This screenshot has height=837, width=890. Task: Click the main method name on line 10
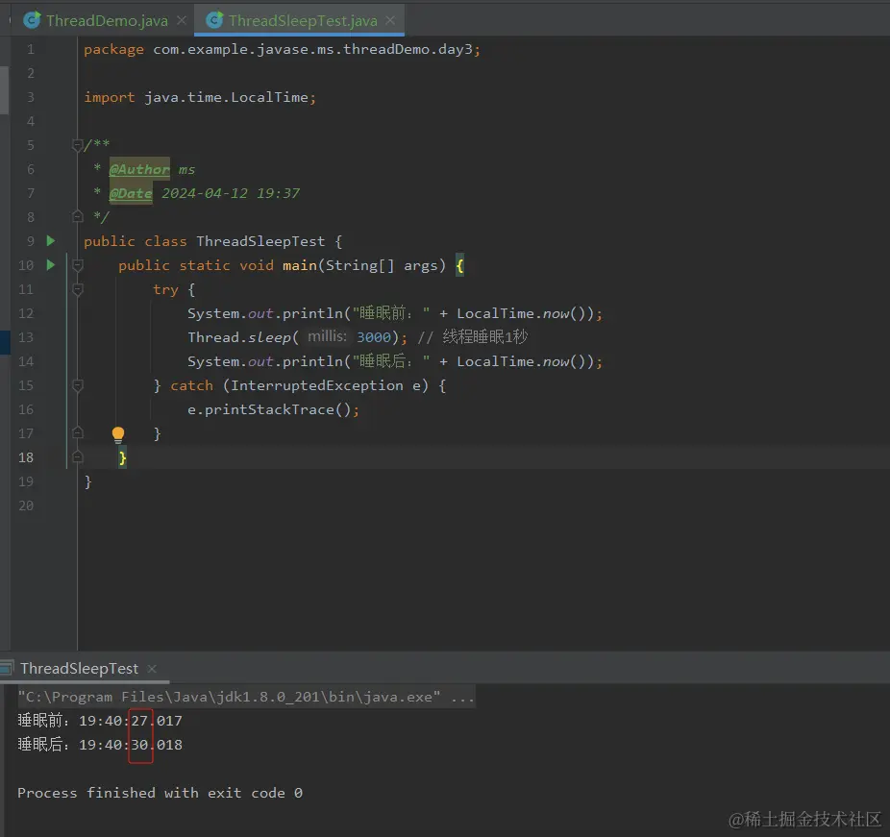tap(300, 265)
